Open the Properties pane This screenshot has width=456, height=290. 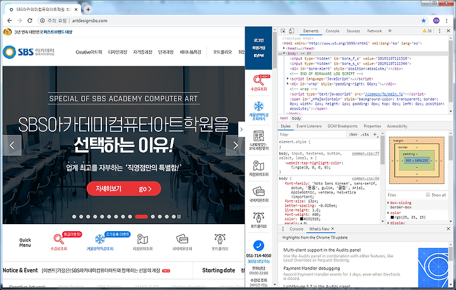[372, 126]
